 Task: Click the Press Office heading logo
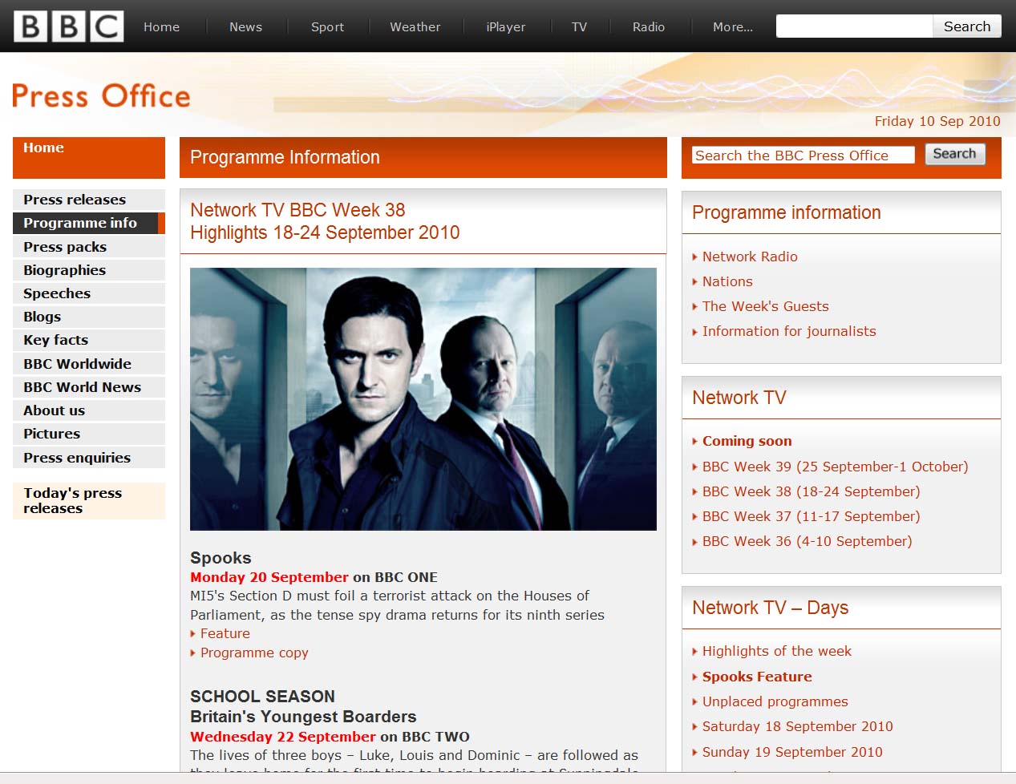coord(101,96)
